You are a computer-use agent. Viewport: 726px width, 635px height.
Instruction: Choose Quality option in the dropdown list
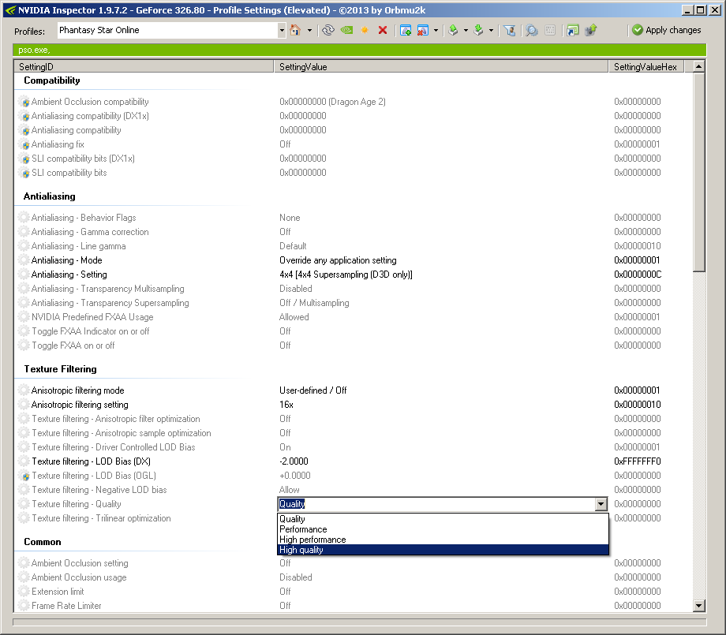pyautogui.click(x=443, y=519)
